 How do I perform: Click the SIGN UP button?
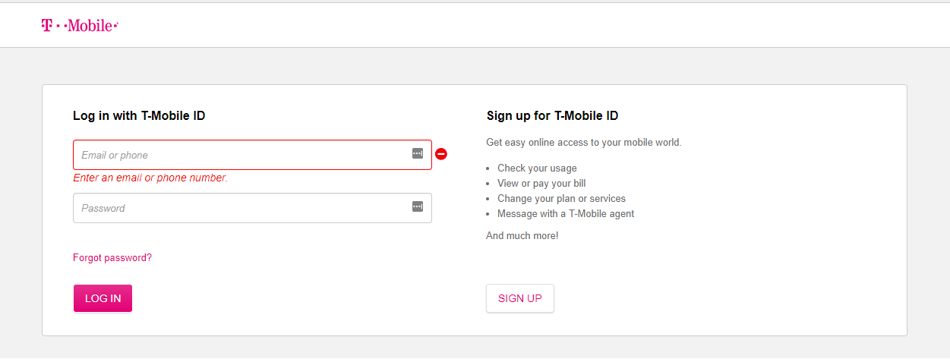[x=520, y=298]
